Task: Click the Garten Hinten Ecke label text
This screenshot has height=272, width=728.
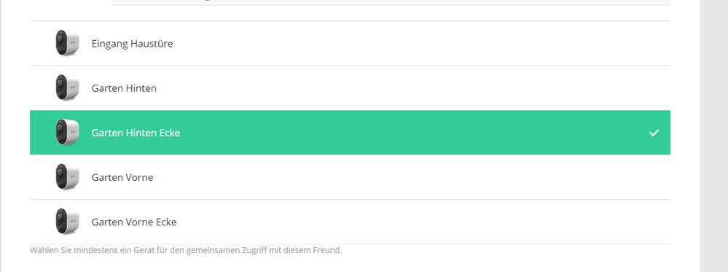Action: point(136,133)
